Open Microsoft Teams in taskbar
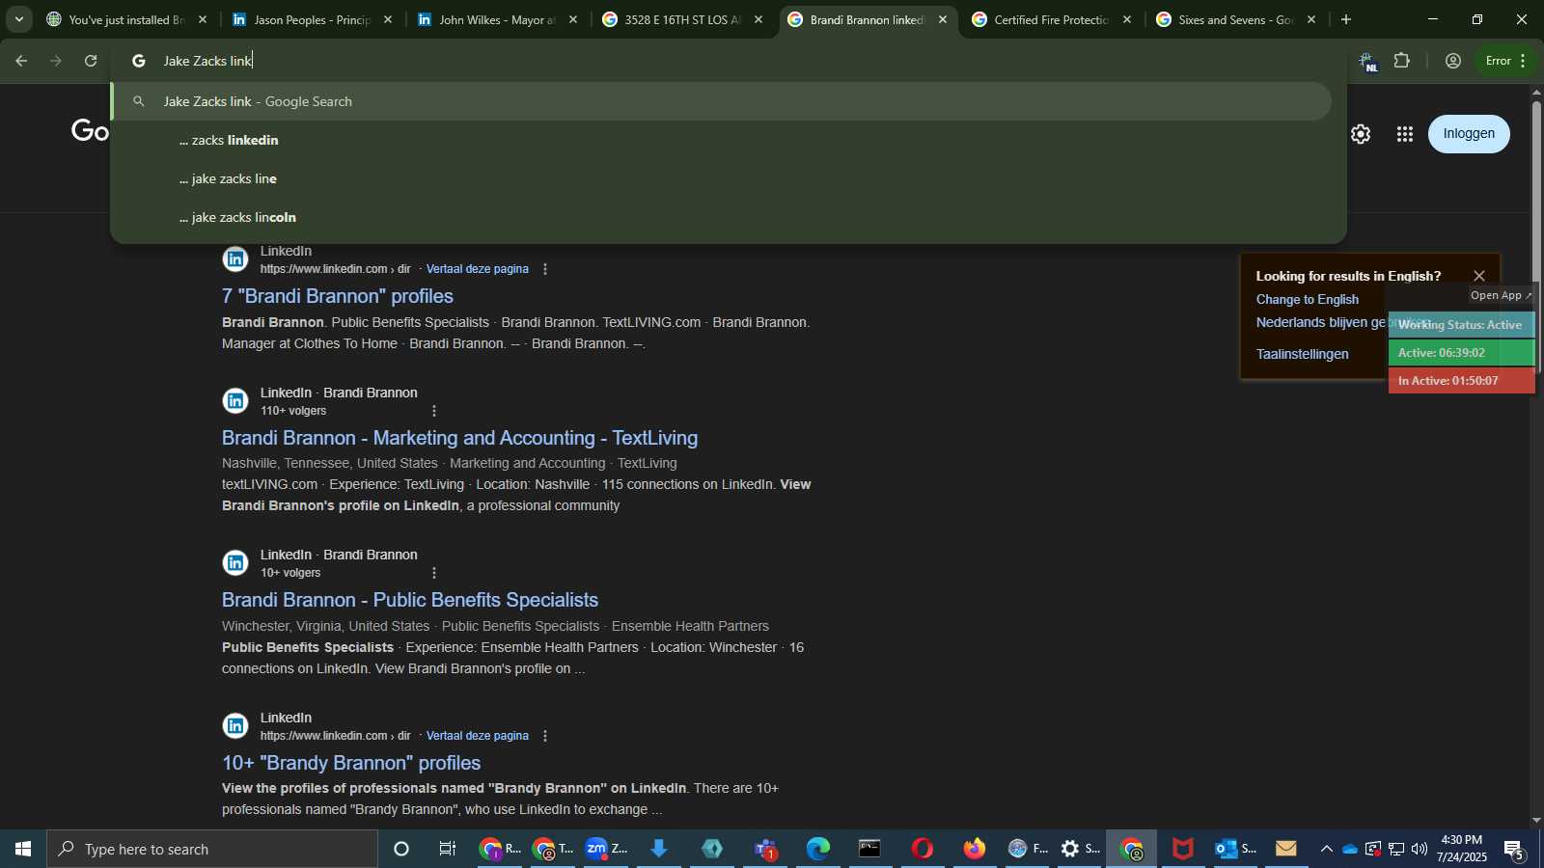Screen dimensions: 1544x868 click(x=766, y=849)
